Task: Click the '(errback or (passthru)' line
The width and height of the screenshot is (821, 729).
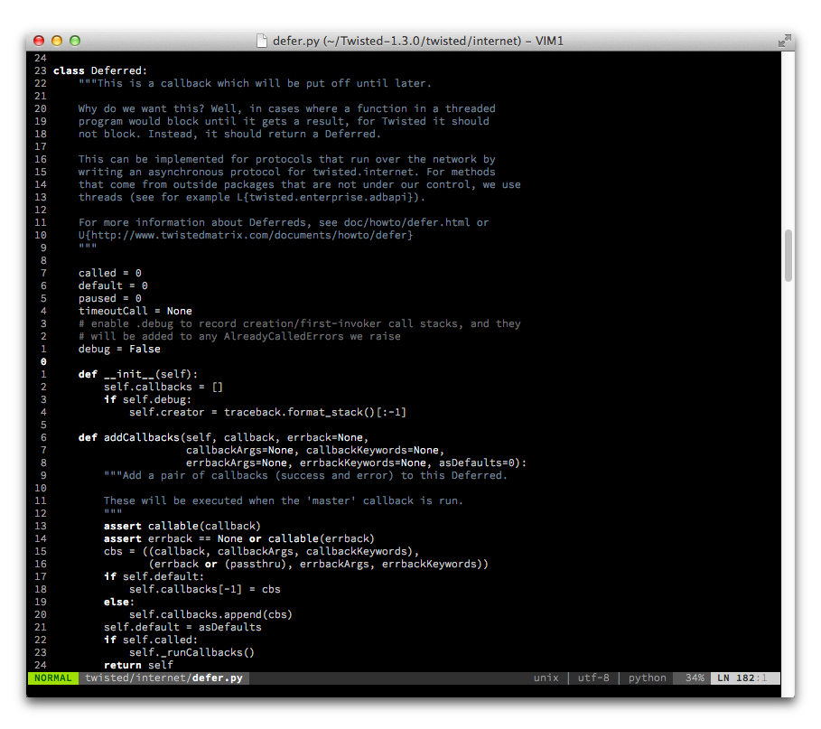Action: point(318,564)
